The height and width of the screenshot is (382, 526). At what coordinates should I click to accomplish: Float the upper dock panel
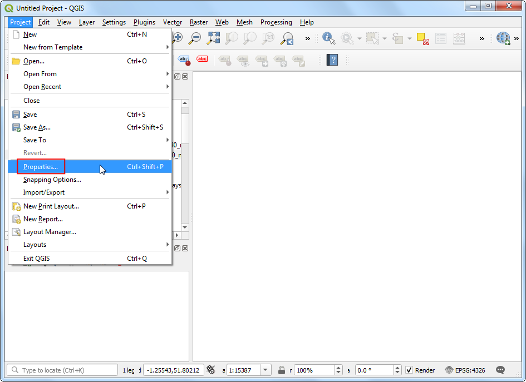click(177, 76)
